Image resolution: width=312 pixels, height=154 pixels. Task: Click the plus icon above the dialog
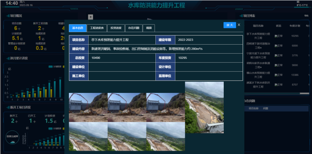pyautogui.click(x=90, y=17)
